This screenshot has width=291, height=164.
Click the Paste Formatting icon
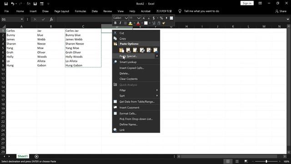click(149, 50)
